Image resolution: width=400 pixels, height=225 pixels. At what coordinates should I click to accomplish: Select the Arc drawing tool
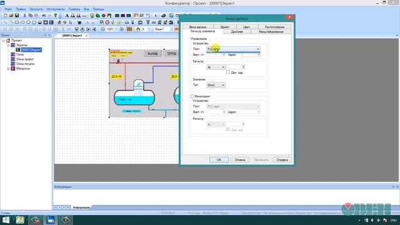tap(11, 22)
